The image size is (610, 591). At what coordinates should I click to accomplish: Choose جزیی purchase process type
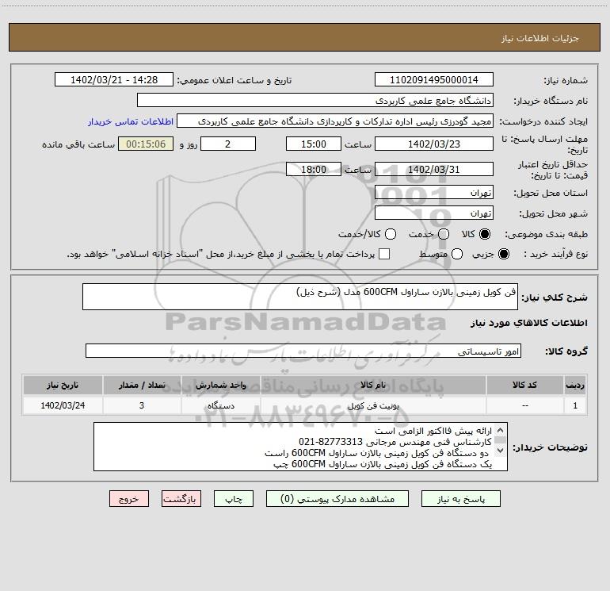coord(503,254)
